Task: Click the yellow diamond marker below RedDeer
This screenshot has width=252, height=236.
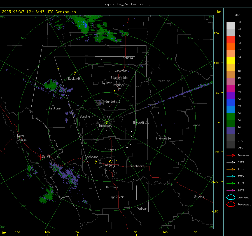Action: (115, 91)
